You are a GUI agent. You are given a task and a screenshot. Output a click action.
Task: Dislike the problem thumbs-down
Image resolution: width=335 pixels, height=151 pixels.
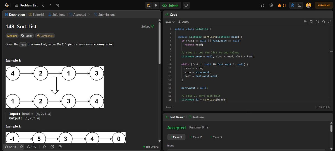[21, 147]
